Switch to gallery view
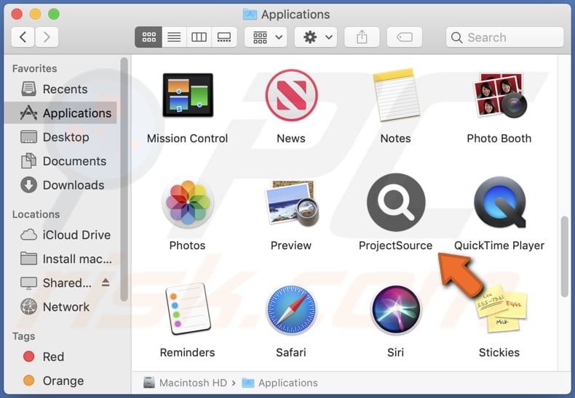The width and height of the screenshot is (575, 398). tap(224, 37)
